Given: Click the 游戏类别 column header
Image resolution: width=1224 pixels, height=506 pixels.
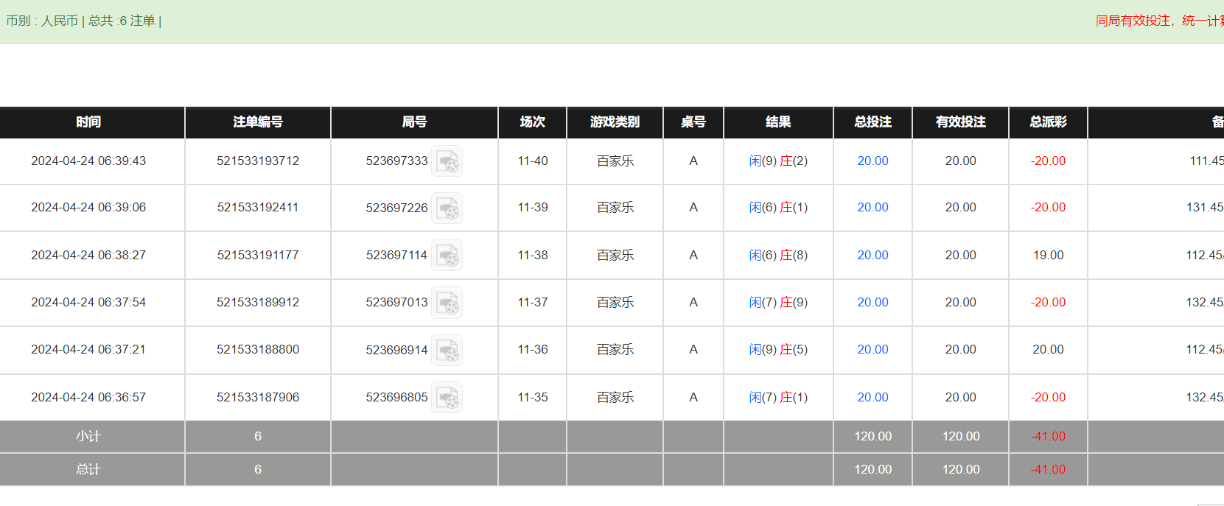Looking at the screenshot, I should 615,122.
